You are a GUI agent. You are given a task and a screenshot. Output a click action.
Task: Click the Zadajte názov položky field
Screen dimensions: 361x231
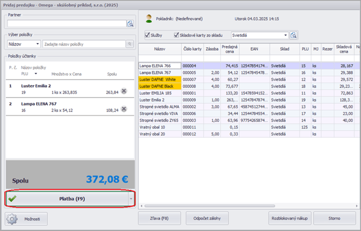pyautogui.click(x=84, y=44)
